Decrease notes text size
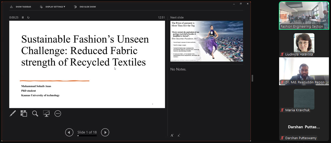 [x=179, y=135]
